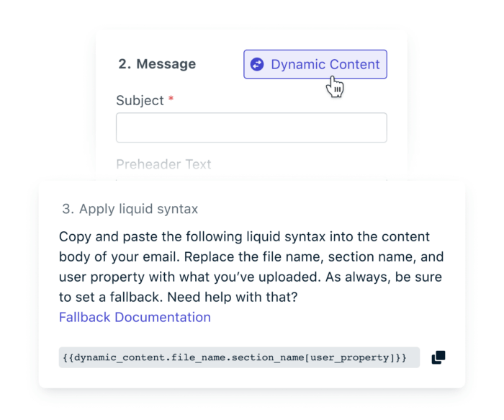Click the Subject field label
This screenshot has width=504, height=420.
click(x=140, y=101)
